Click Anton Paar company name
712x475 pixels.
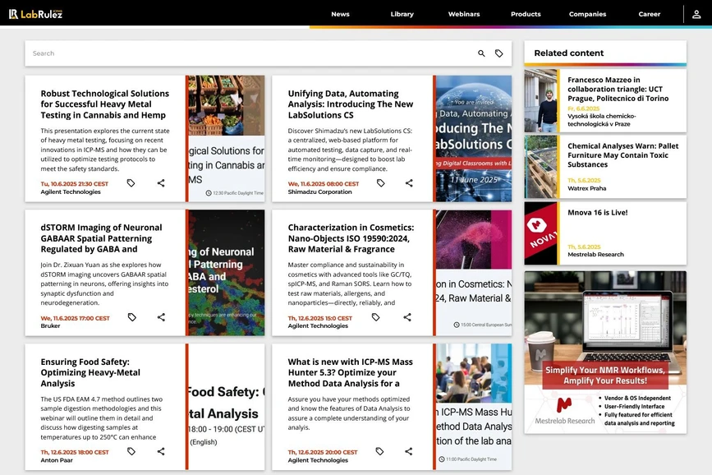tap(57, 460)
